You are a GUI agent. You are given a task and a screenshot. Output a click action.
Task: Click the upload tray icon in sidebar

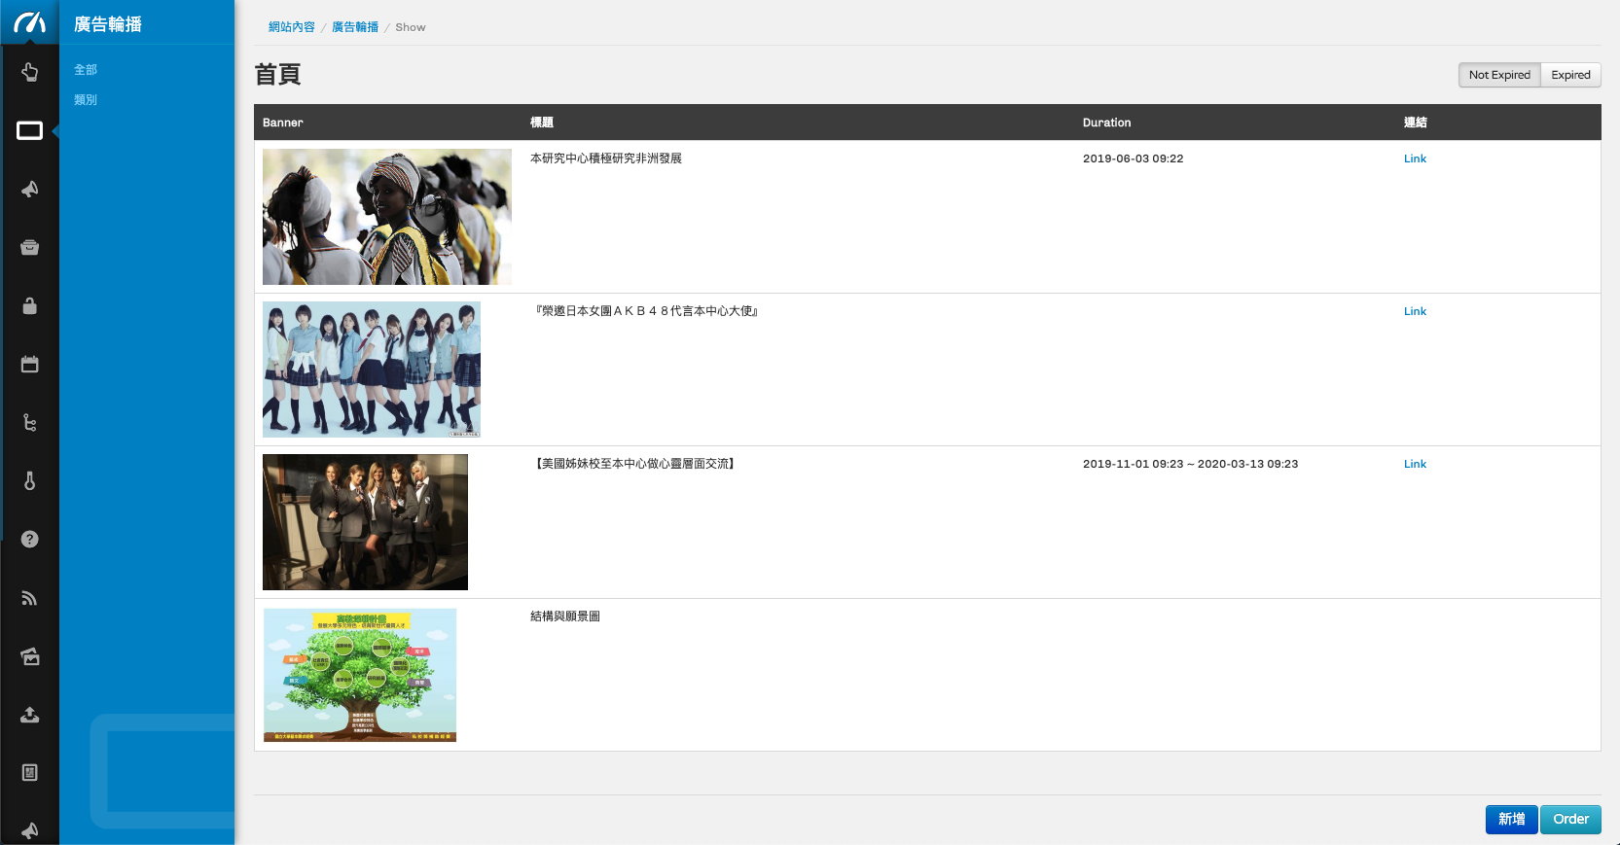(x=29, y=715)
